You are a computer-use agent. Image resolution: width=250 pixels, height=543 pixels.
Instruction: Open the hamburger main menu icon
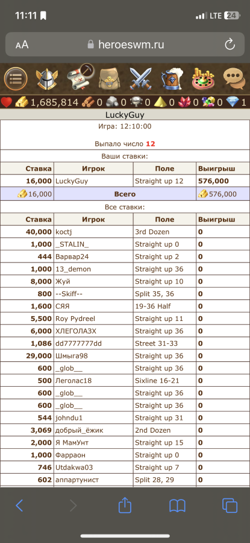point(16,79)
